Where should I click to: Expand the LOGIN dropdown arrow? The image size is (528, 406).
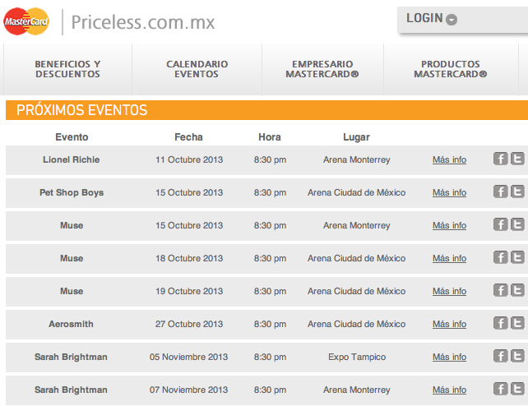tap(452, 20)
